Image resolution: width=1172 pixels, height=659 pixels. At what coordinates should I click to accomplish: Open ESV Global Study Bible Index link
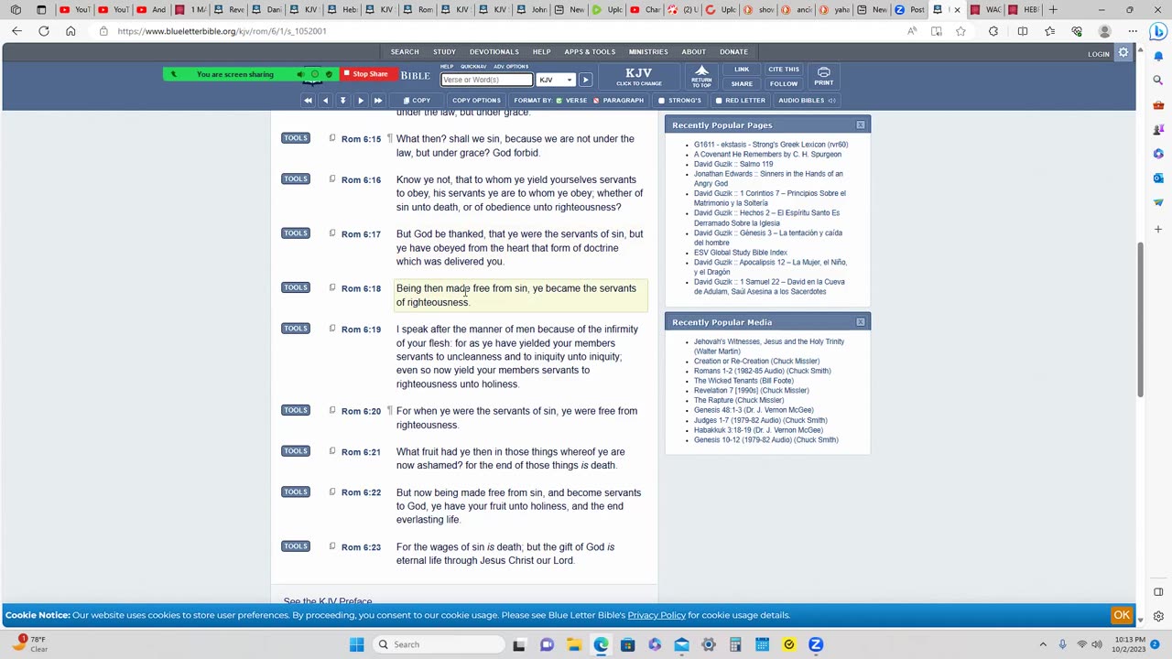(740, 253)
